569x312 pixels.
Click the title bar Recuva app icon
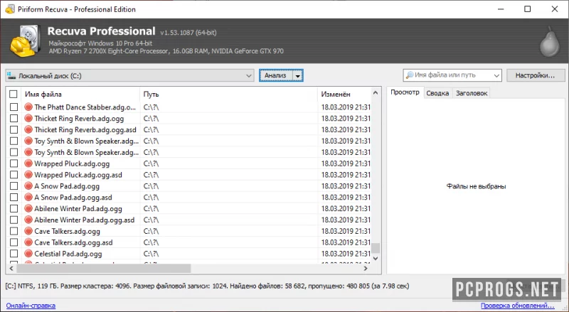point(10,9)
